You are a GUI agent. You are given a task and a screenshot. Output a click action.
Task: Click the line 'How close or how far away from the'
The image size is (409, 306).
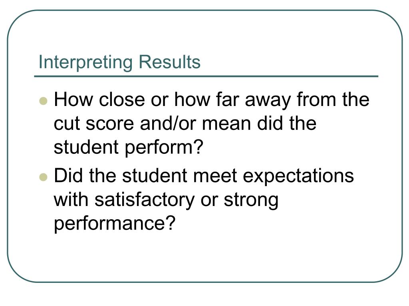[212, 100]
